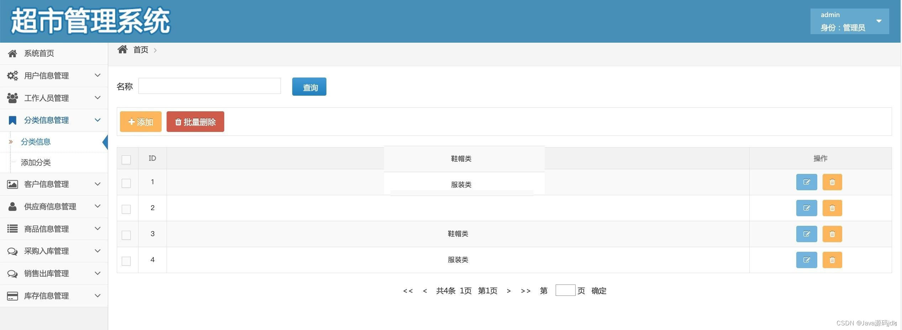
Task: Click the bookmark icon for 分类信息管理
Action: click(x=12, y=120)
